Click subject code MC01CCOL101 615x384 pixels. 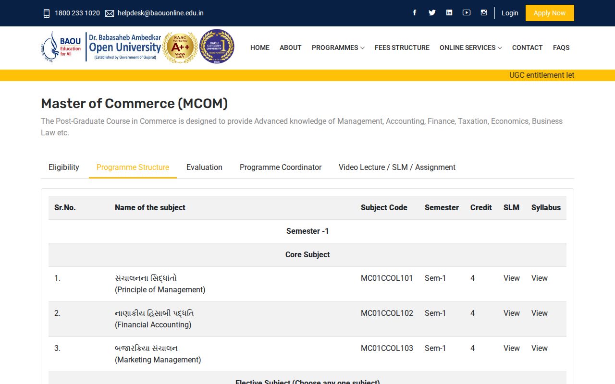tap(387, 278)
